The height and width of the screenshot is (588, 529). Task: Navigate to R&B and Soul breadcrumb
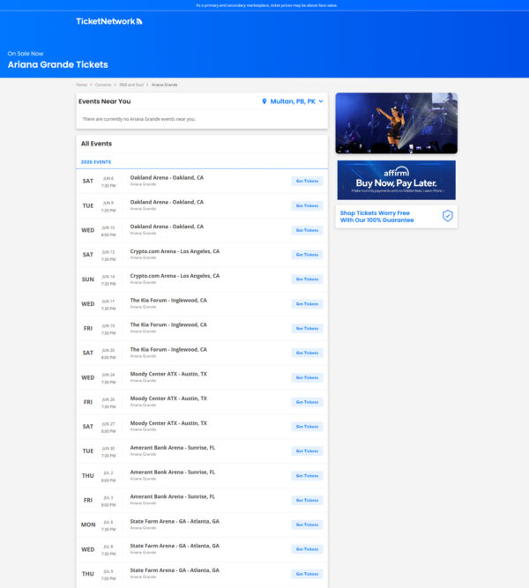(131, 85)
